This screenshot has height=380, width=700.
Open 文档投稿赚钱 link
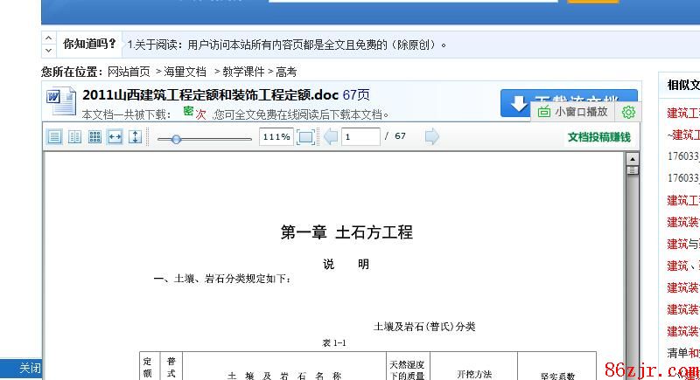pos(598,136)
